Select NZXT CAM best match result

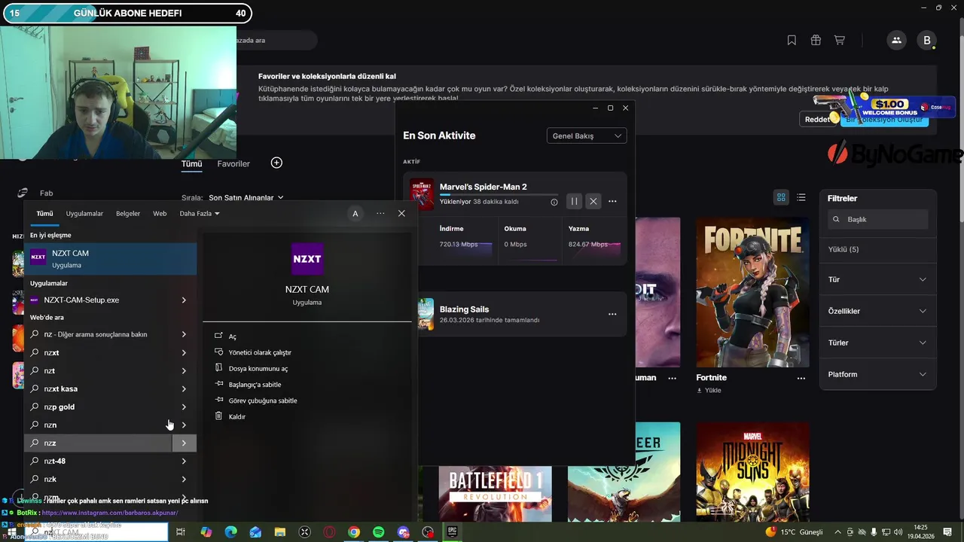(111, 258)
